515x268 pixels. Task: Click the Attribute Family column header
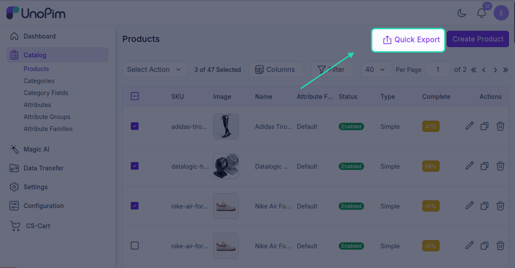(x=315, y=97)
